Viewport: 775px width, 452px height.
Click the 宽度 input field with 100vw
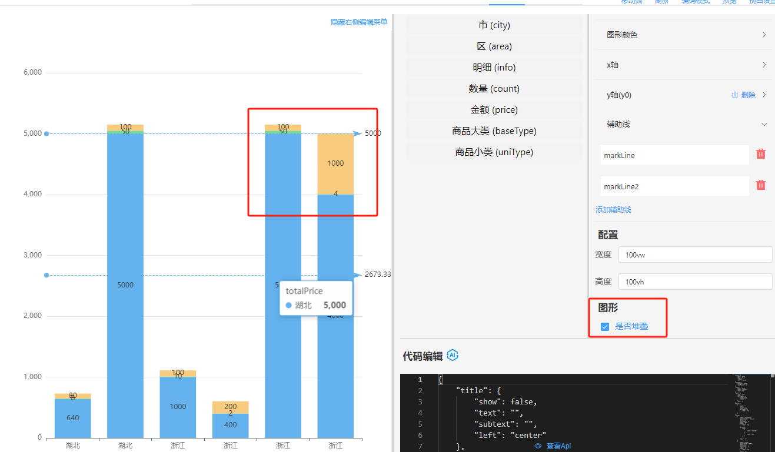(x=695, y=255)
